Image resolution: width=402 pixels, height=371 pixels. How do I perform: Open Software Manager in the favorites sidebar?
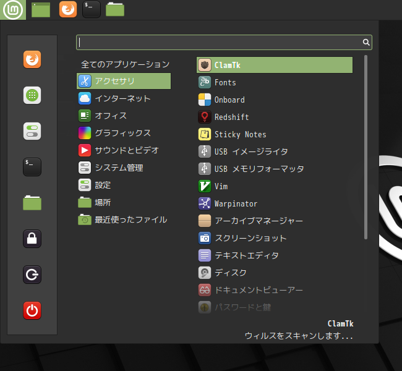[32, 95]
